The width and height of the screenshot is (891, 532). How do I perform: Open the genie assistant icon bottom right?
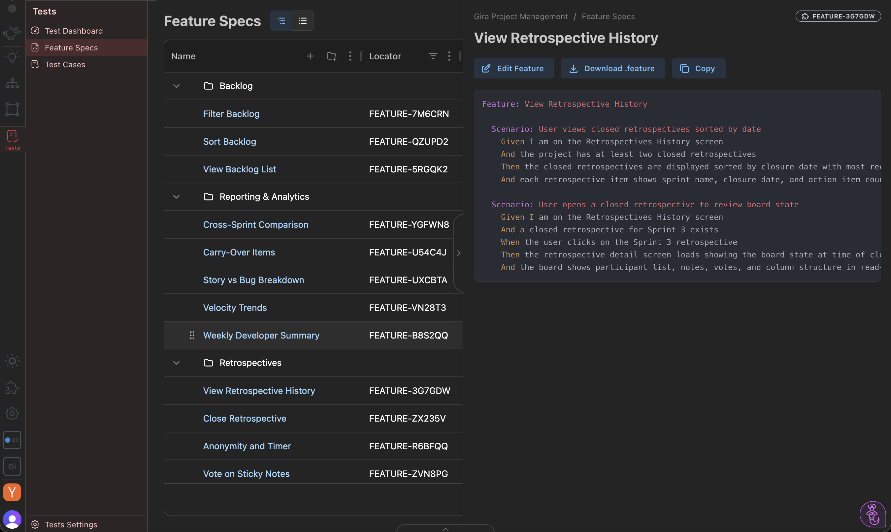click(873, 514)
